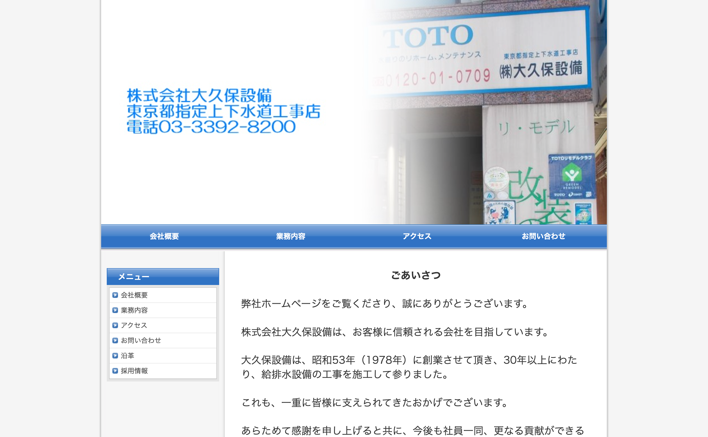This screenshot has height=437, width=708.
Task: Click the paragraph starting 大久保設備は、昭和53年
Action: pyautogui.click(x=409, y=367)
